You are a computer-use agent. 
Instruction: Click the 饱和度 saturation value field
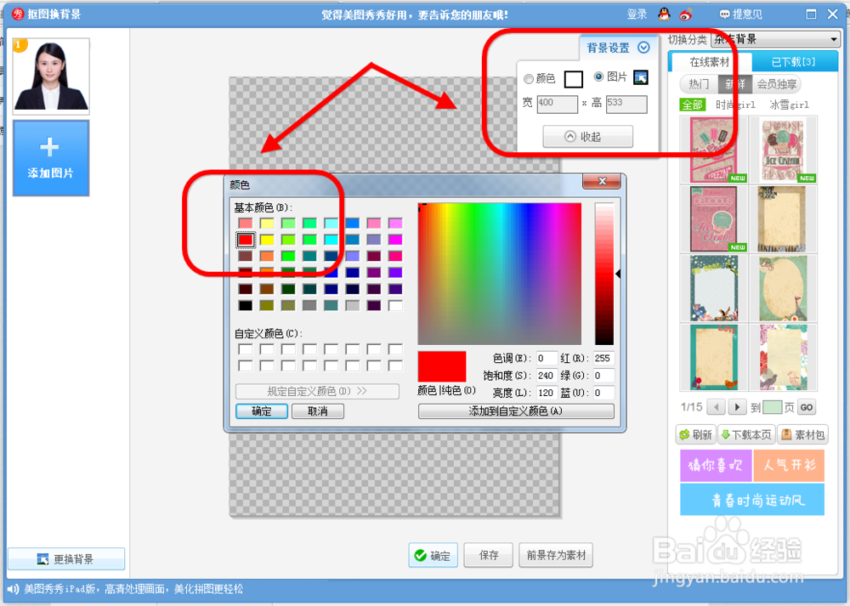click(x=547, y=376)
